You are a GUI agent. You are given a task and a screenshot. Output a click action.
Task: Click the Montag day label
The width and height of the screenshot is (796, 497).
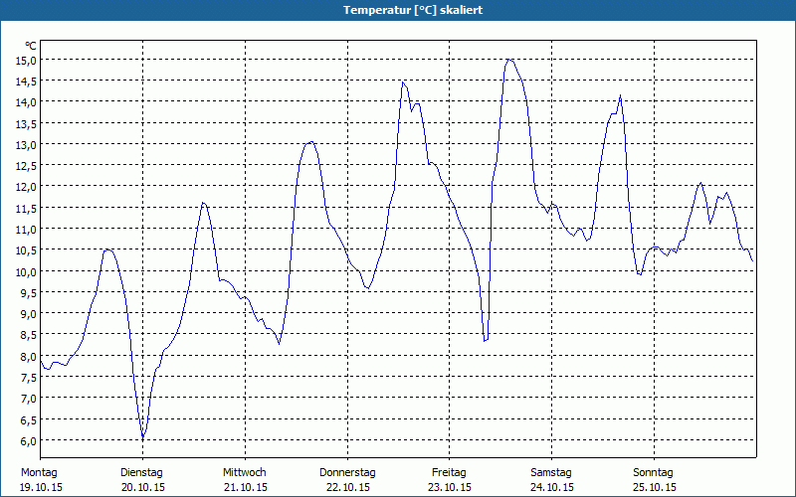(39, 473)
